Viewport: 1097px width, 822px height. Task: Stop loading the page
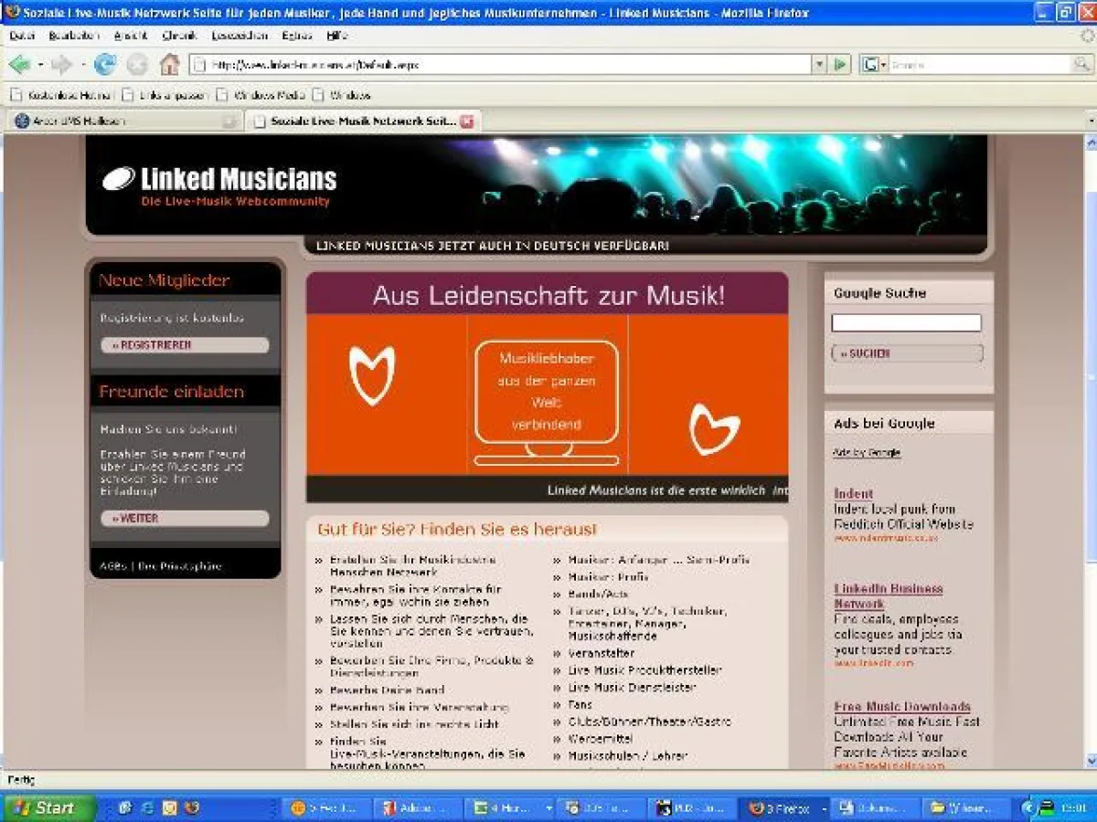[137, 64]
